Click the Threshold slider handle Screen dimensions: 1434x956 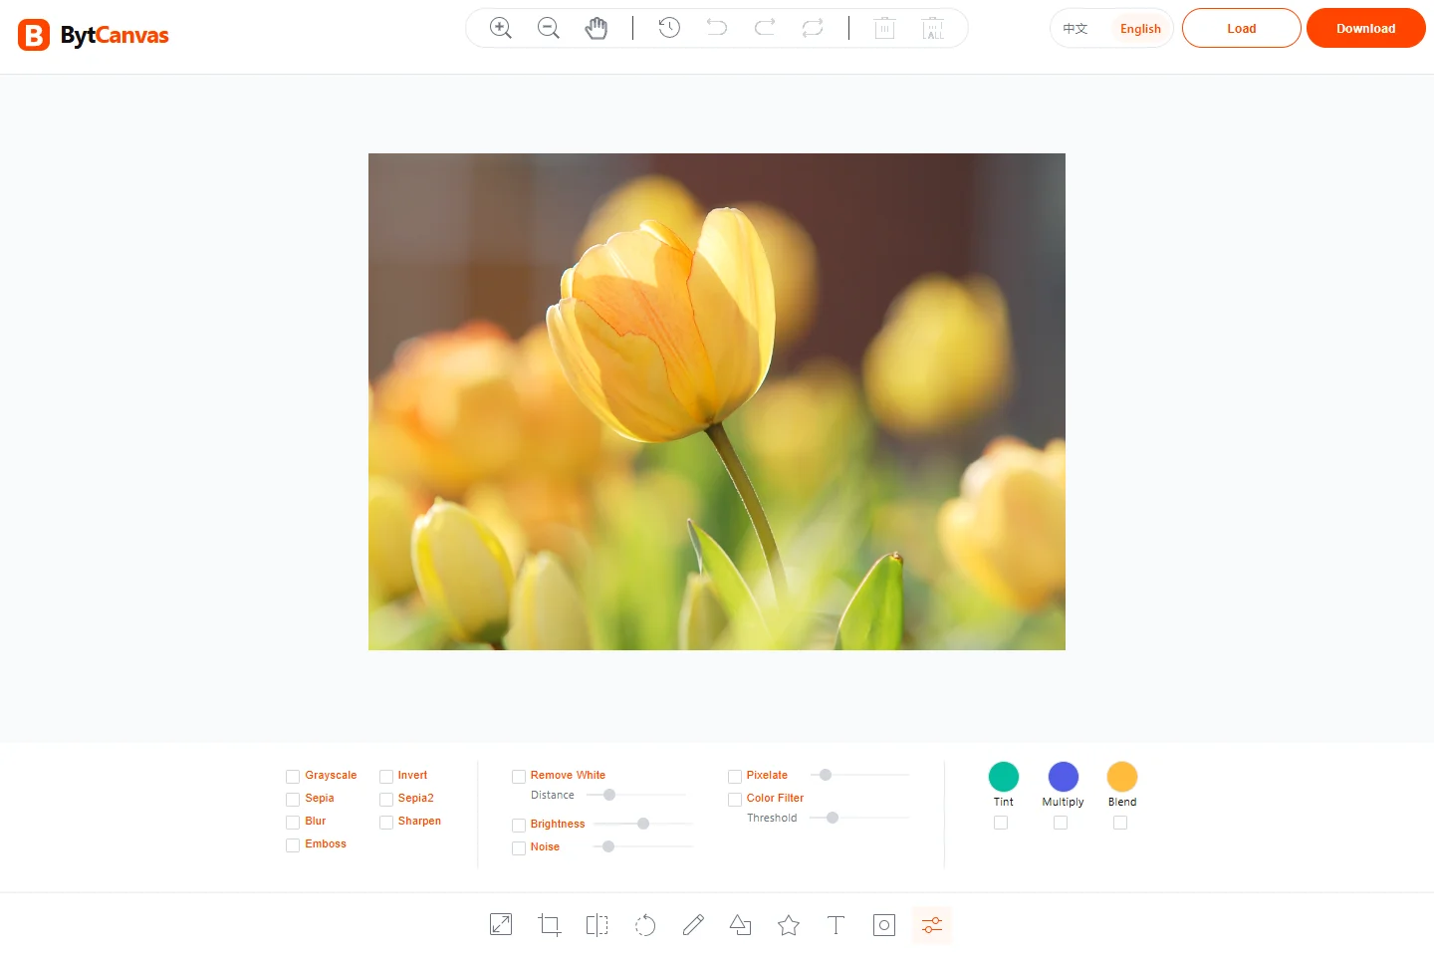[833, 818]
